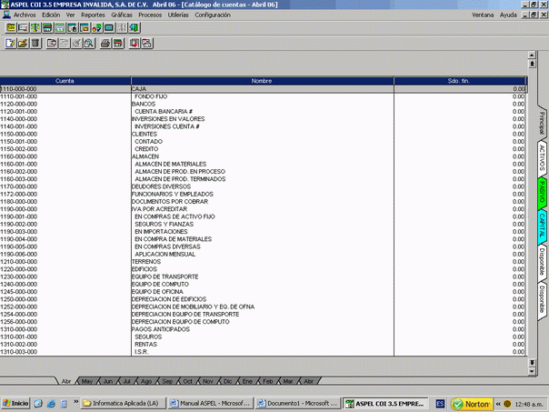Viewport: 549px width, 412px height.
Task: Open the balance scale (balanza) icon
Action: coord(35,27)
